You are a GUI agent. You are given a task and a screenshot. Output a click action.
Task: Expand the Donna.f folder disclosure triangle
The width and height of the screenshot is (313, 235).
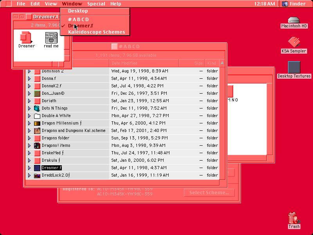[x=29, y=79]
